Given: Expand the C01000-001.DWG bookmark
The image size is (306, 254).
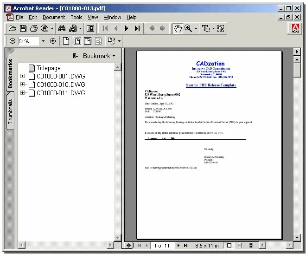Looking at the screenshot, I should click(22, 76).
